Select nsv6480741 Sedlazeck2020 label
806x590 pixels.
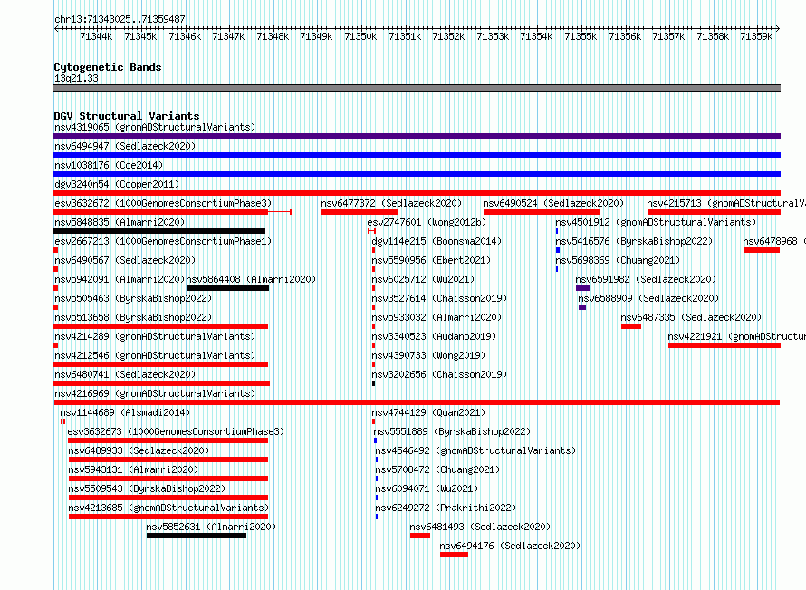pos(125,374)
